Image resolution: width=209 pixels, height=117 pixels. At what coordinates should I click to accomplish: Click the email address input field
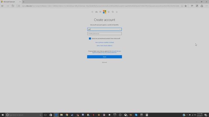pos(104,29)
